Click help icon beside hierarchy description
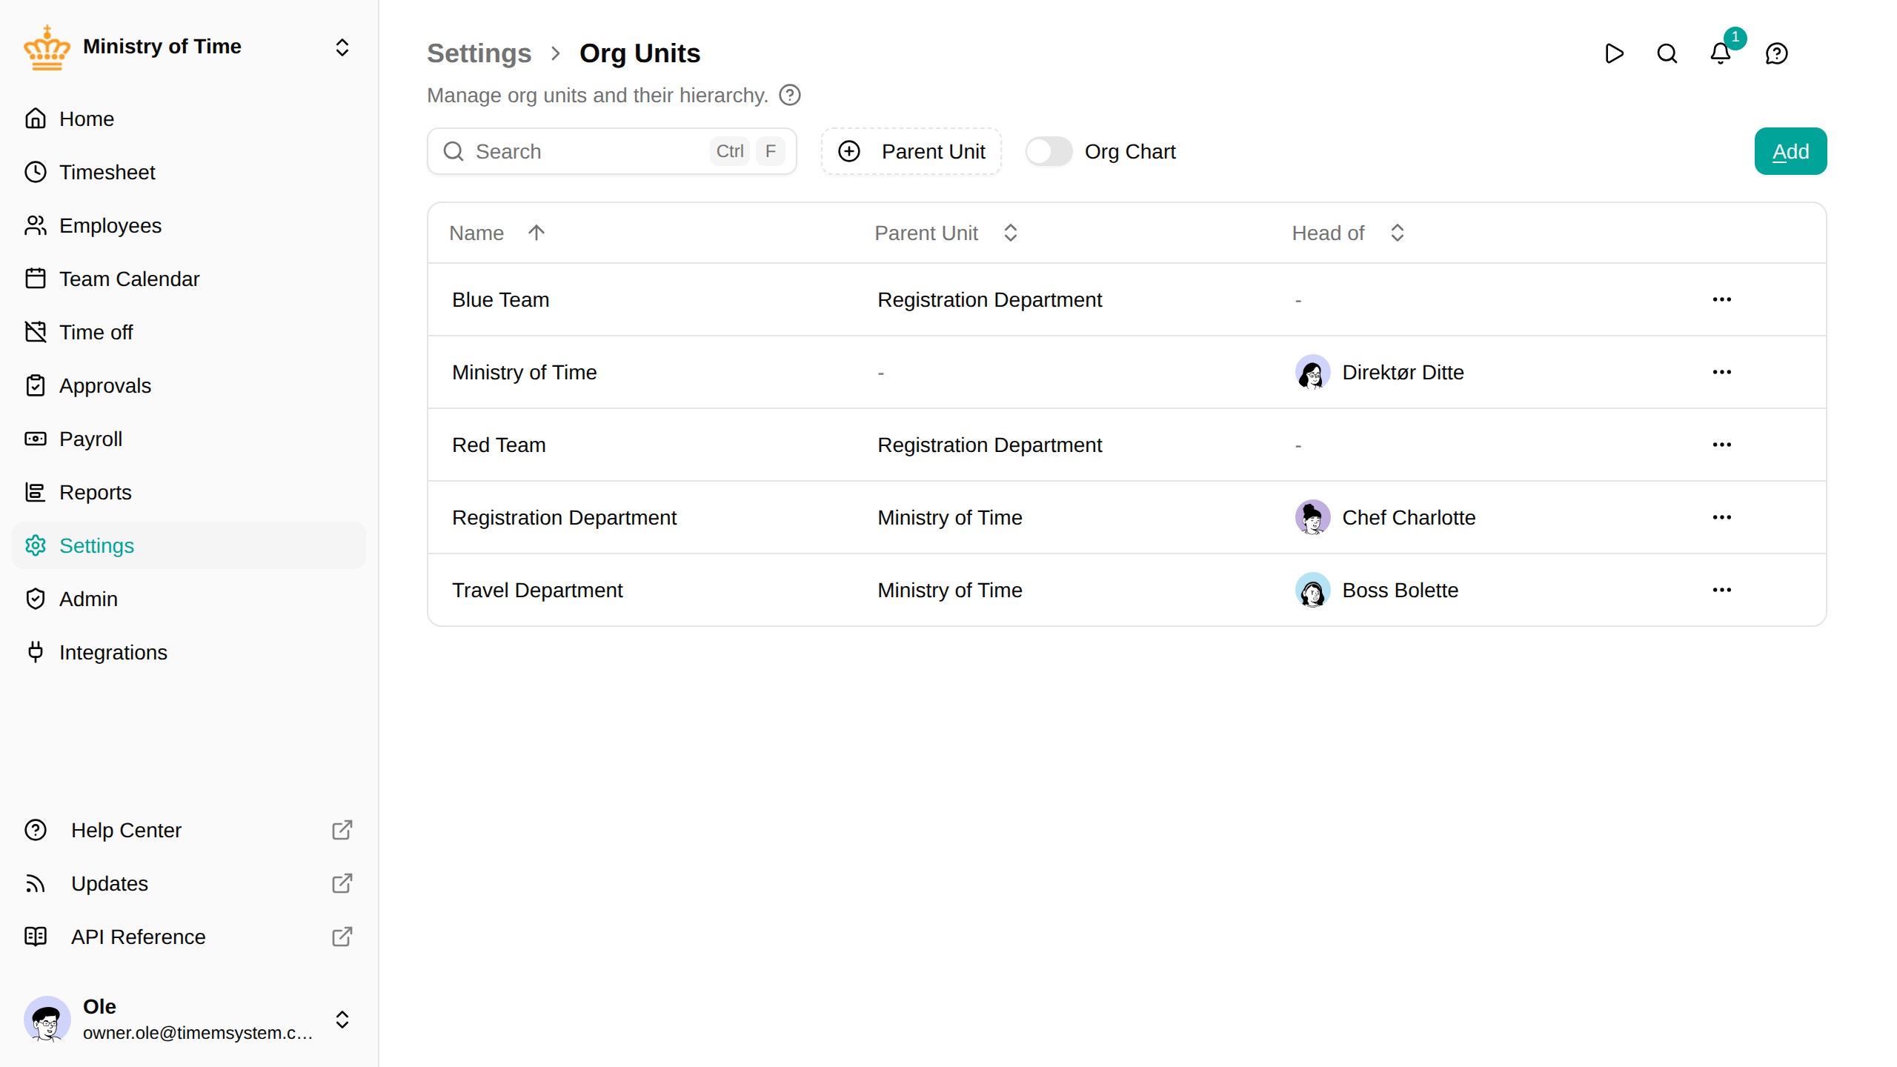Viewport: 1897px width, 1067px height. [x=790, y=95]
